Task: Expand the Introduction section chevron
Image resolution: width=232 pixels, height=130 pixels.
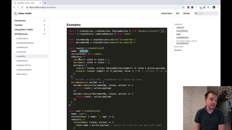Action: [x=44, y=21]
